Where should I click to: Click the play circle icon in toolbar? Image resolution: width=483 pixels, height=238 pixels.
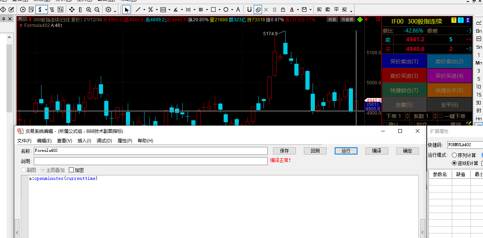(x=22, y=9)
